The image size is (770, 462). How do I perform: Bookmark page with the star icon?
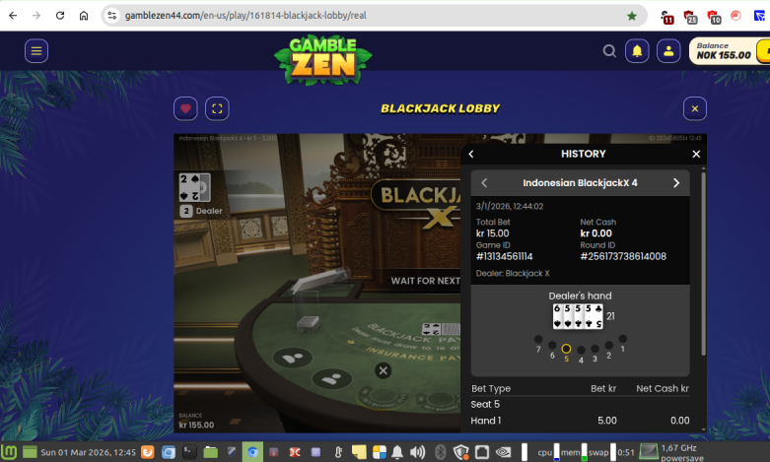tap(632, 16)
